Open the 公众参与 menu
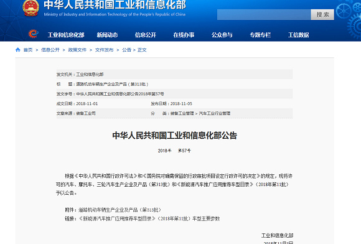361x244 pixels. pyautogui.click(x=222, y=35)
